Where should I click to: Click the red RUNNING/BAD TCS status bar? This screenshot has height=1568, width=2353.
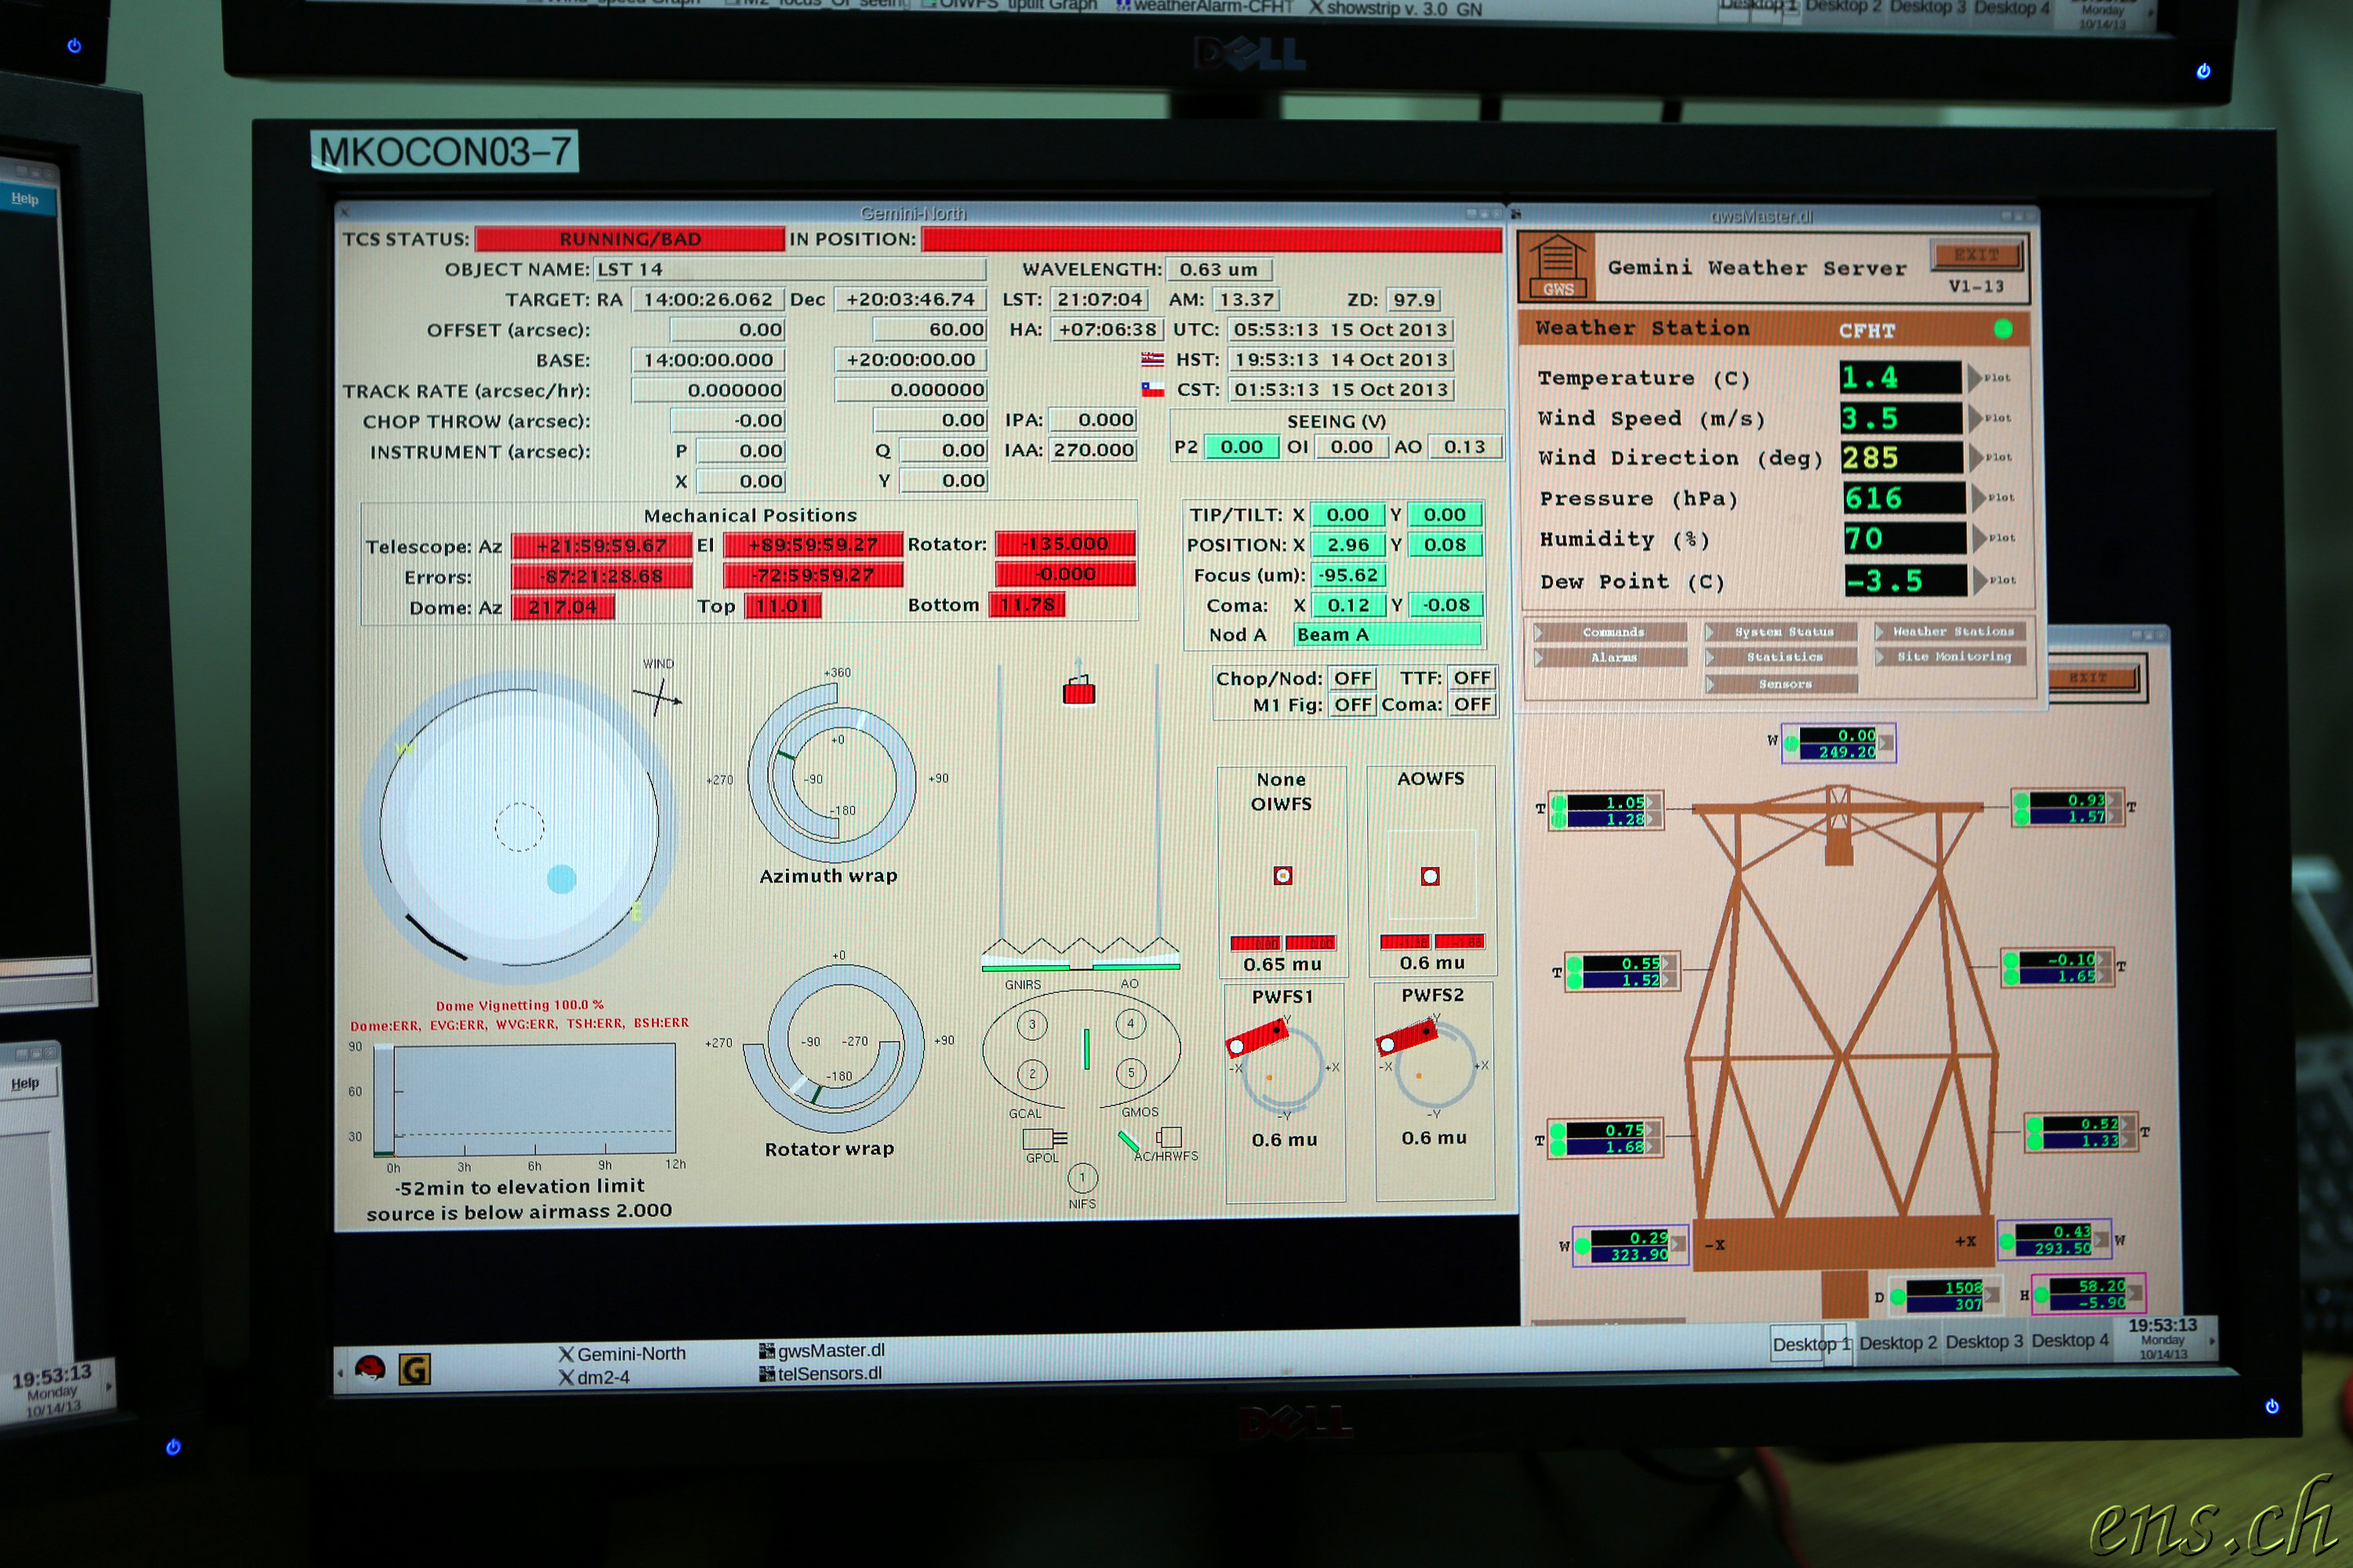click(629, 239)
